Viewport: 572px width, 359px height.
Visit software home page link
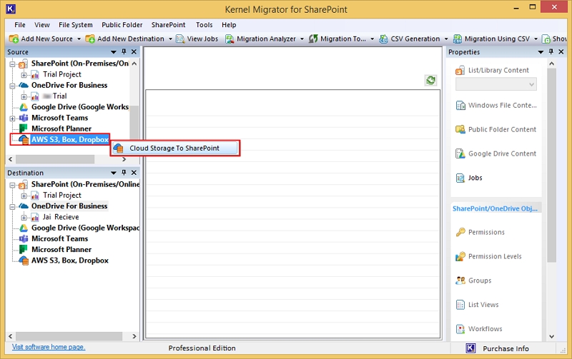click(49, 347)
